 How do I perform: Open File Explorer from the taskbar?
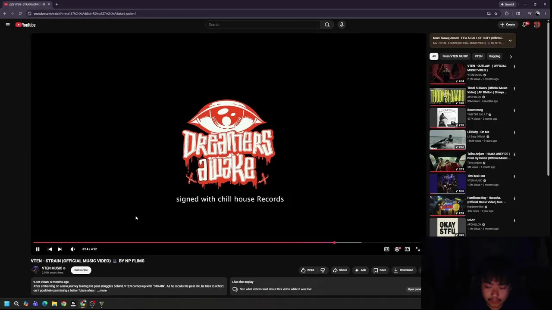[54, 304]
